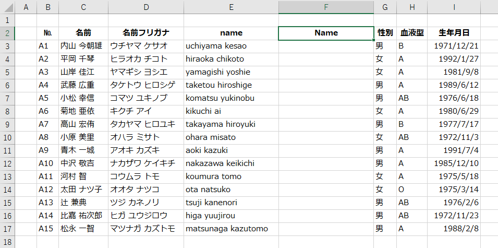Select cell A15 row matsunaga kazutomo
498x248 pixels.
(x=48, y=229)
